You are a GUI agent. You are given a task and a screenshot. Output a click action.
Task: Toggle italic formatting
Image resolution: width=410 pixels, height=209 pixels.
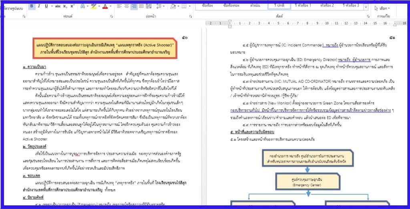point(39,6)
